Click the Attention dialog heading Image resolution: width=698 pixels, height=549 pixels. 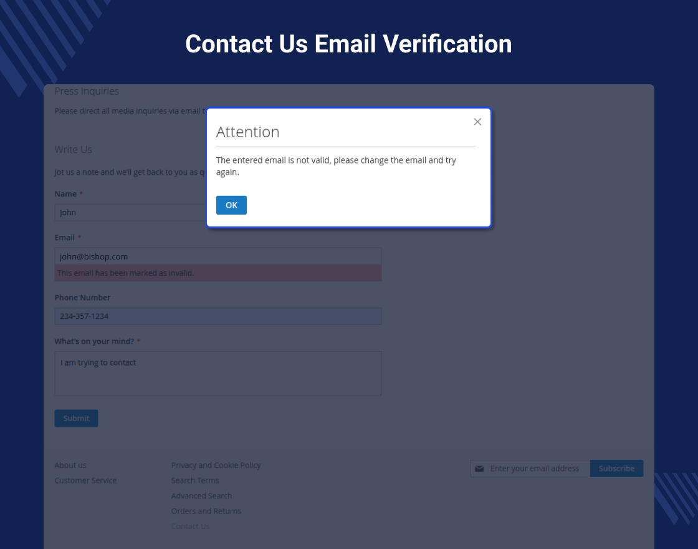(x=247, y=132)
